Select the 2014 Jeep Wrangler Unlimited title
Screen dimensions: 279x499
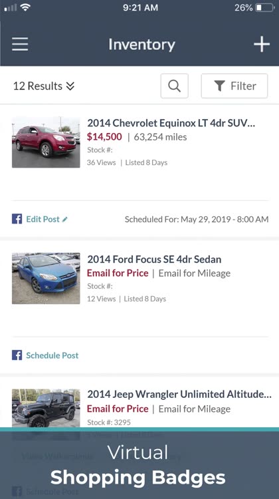click(179, 395)
